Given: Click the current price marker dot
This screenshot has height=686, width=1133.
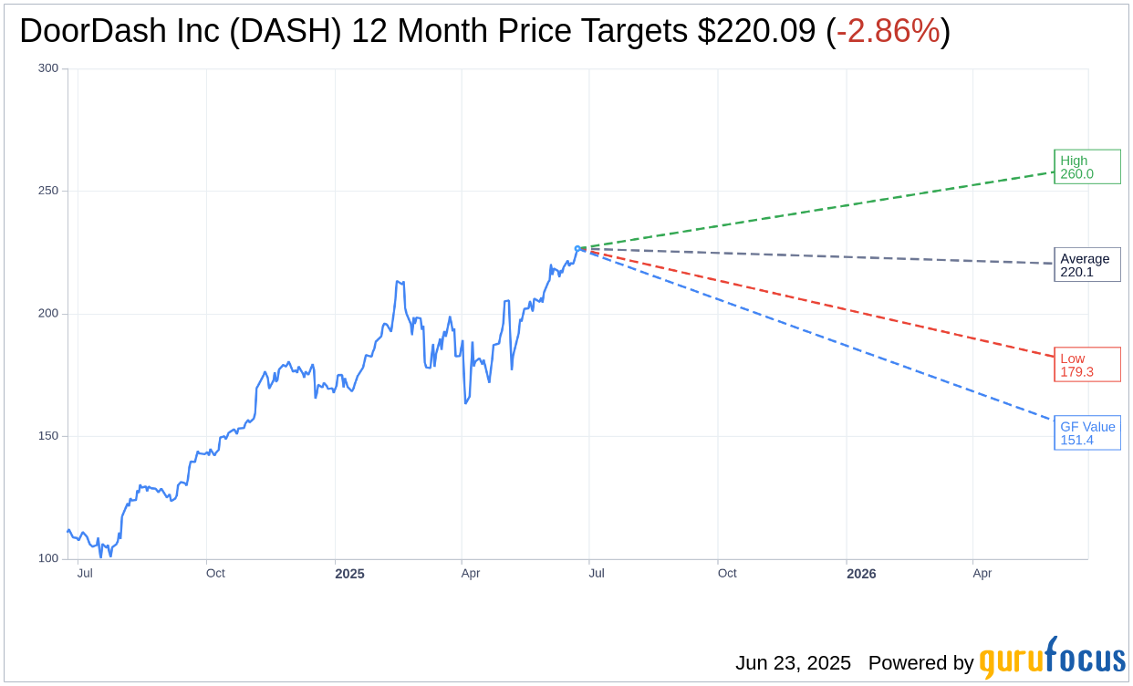Looking at the screenshot, I should pyautogui.click(x=577, y=248).
